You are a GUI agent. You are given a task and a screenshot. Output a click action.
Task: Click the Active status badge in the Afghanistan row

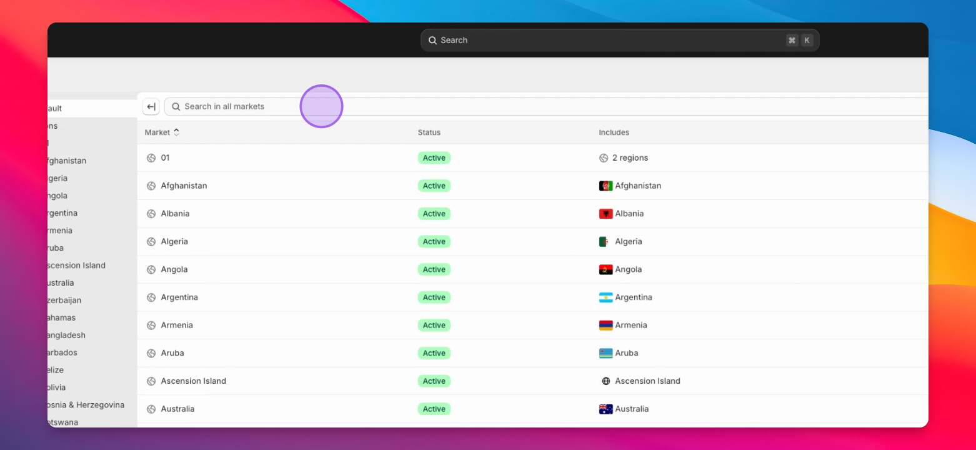pos(434,186)
